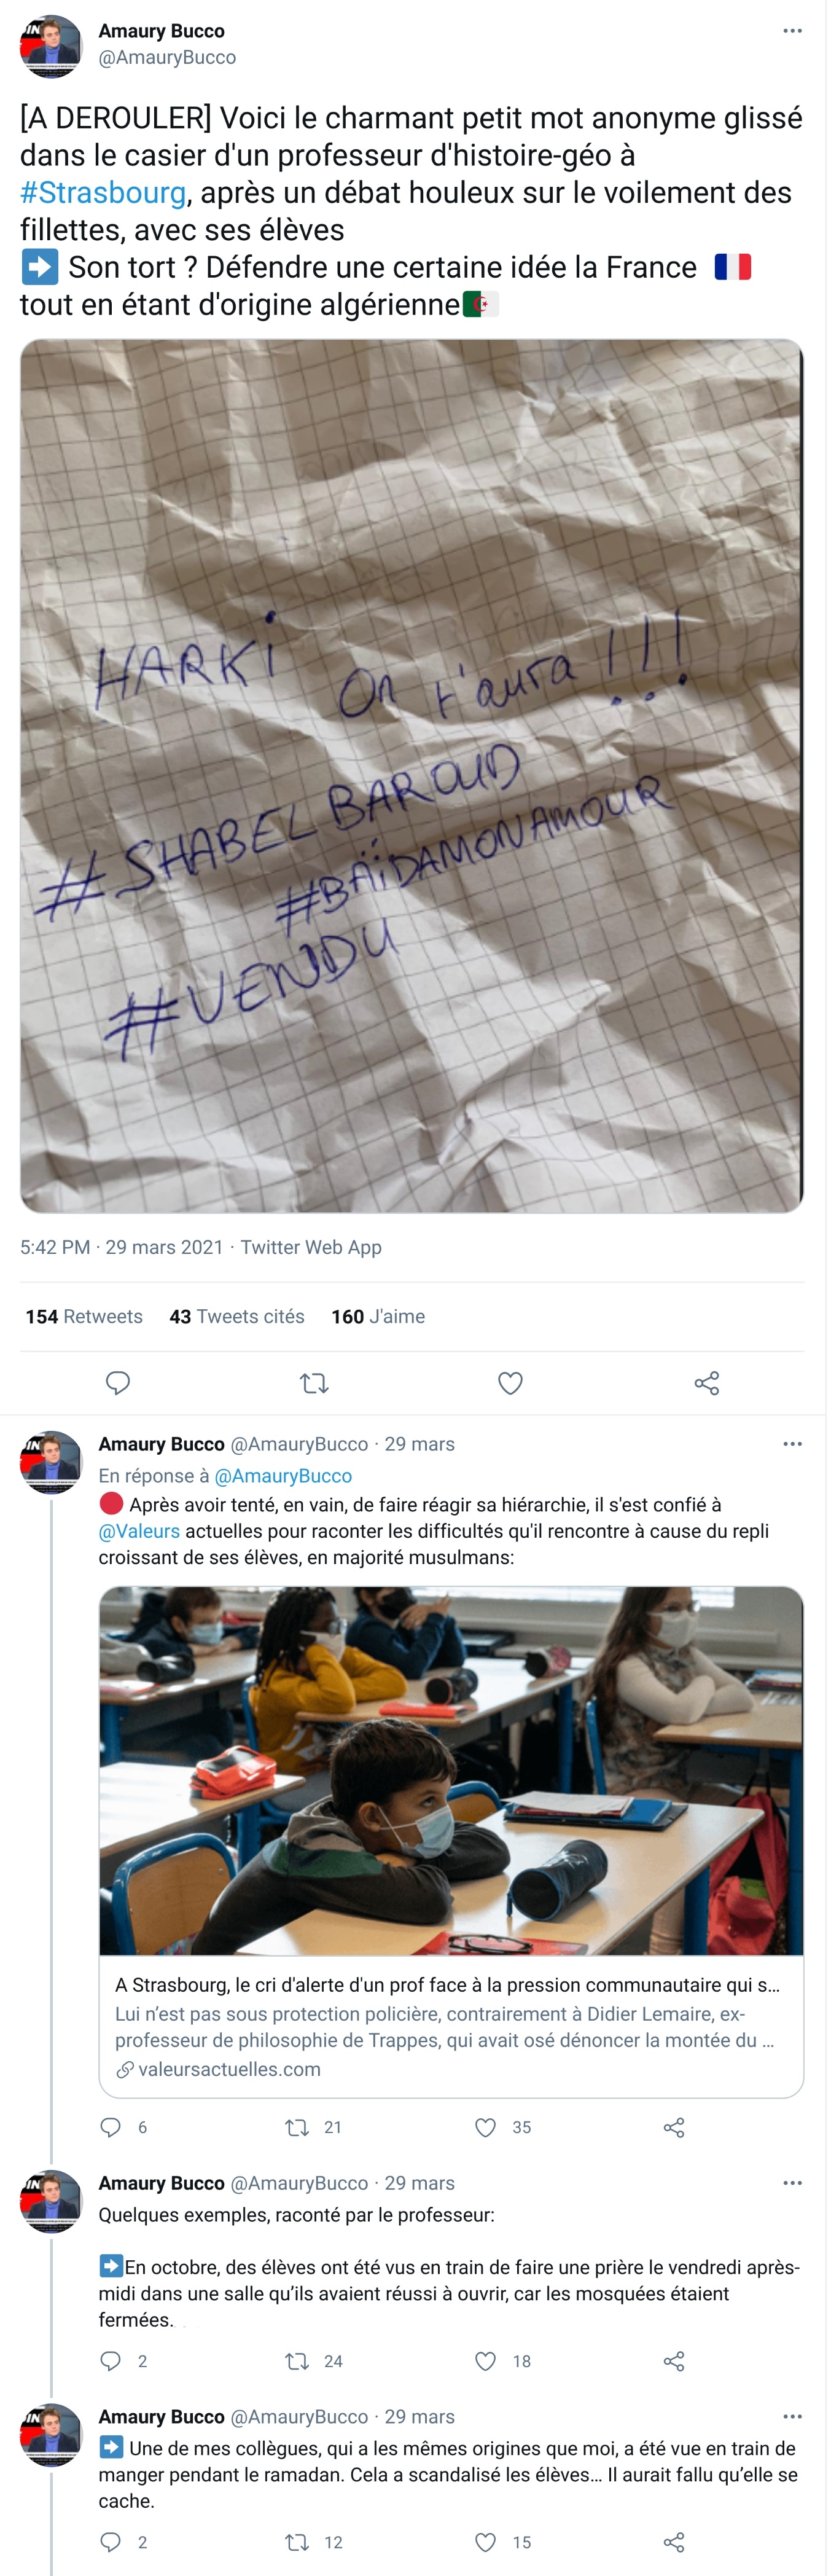Like the main tweet with heart icon
Viewport: 831px width, 2576px height.
(510, 1383)
